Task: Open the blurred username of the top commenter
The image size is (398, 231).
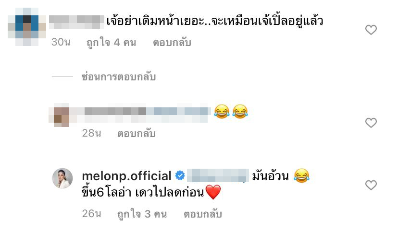Action: click(x=76, y=22)
